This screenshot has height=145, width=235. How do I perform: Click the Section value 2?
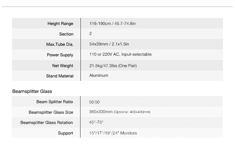tap(90, 34)
